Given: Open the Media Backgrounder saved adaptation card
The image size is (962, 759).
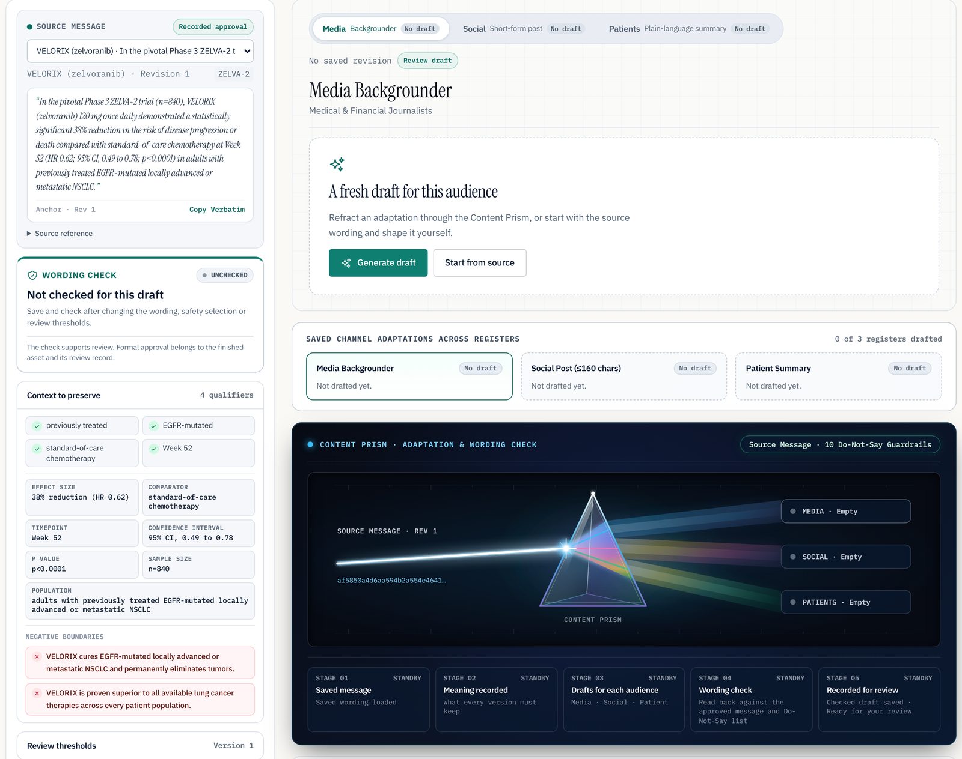Looking at the screenshot, I should [409, 376].
